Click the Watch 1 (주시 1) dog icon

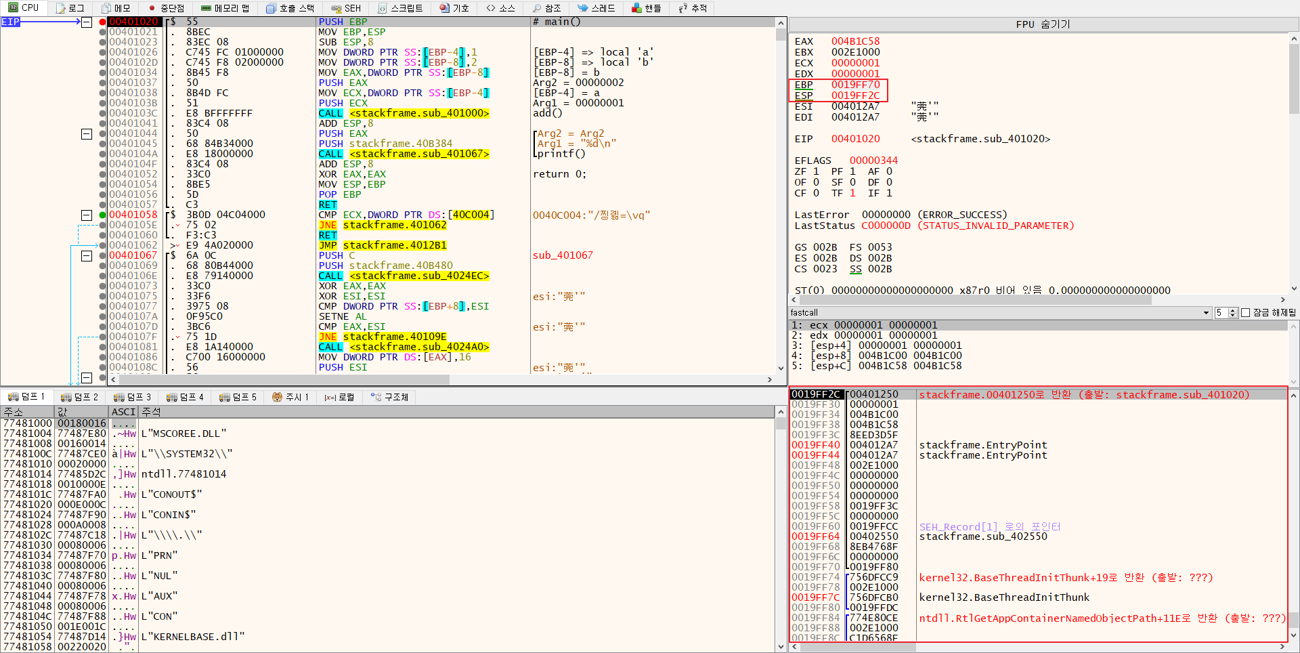click(x=277, y=397)
